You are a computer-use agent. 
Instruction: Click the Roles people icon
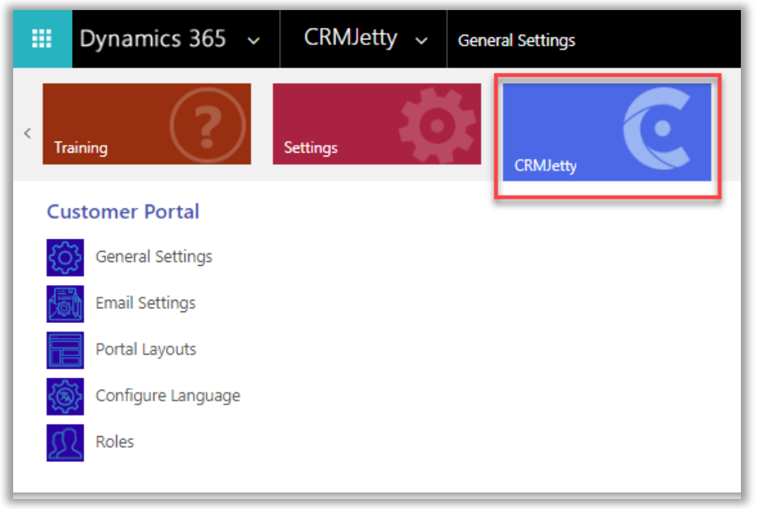coord(65,443)
